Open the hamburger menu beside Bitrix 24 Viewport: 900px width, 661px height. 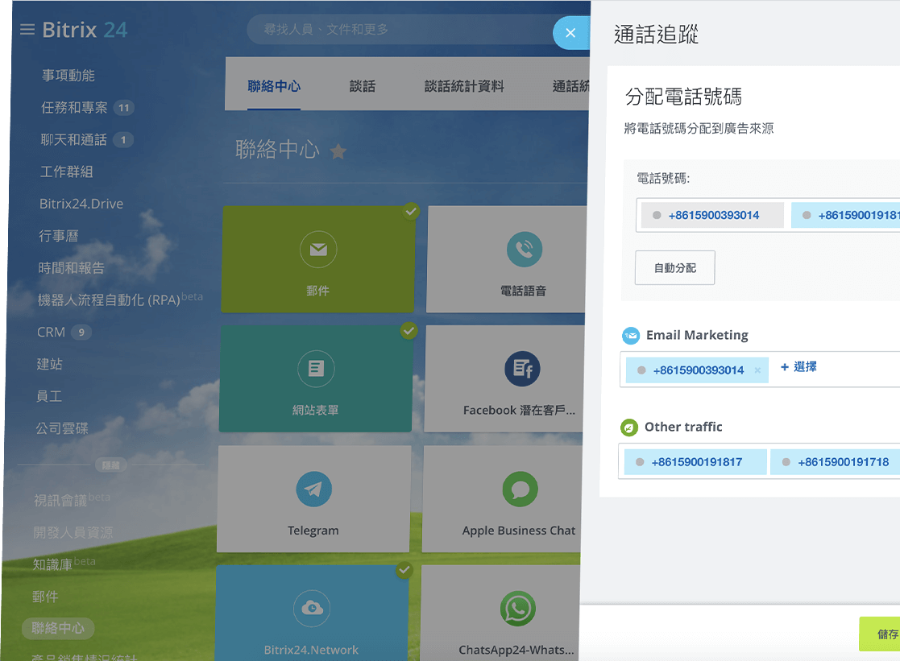27,29
